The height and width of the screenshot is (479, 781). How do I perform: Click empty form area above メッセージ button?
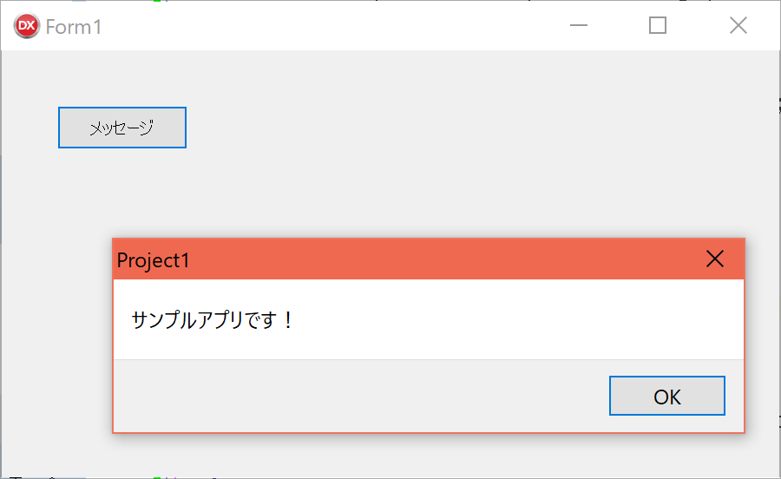[x=122, y=79]
